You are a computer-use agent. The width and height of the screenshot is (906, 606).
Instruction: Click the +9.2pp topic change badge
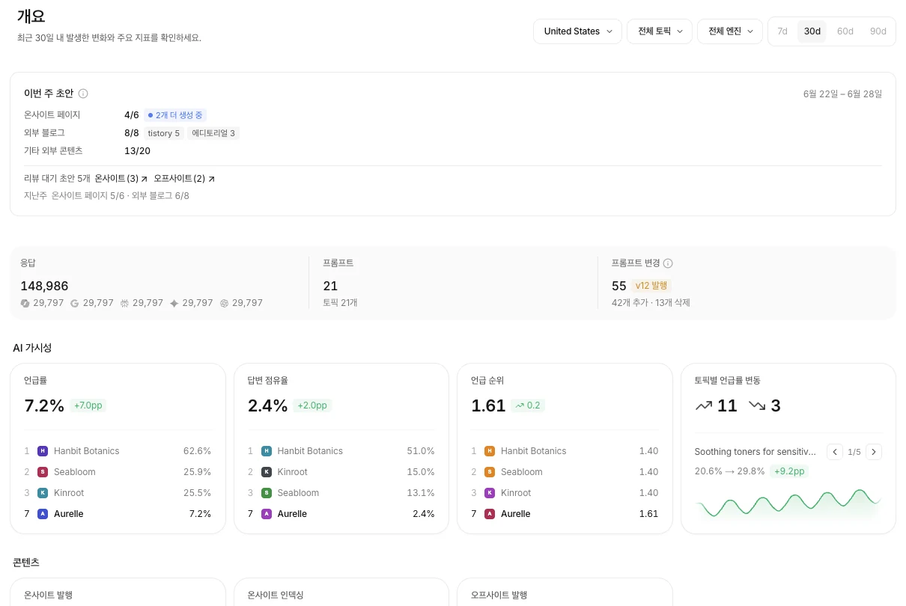tap(789, 471)
